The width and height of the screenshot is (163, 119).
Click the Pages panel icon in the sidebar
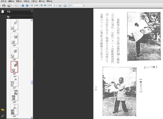3,12
